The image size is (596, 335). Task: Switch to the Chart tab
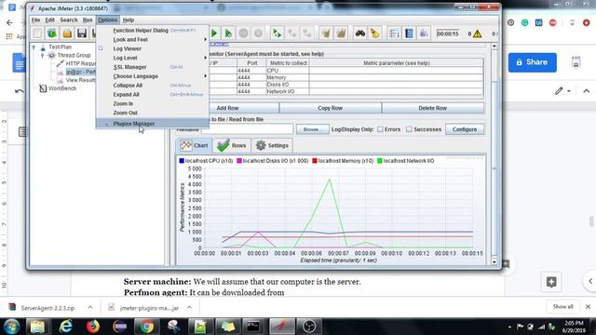click(195, 145)
